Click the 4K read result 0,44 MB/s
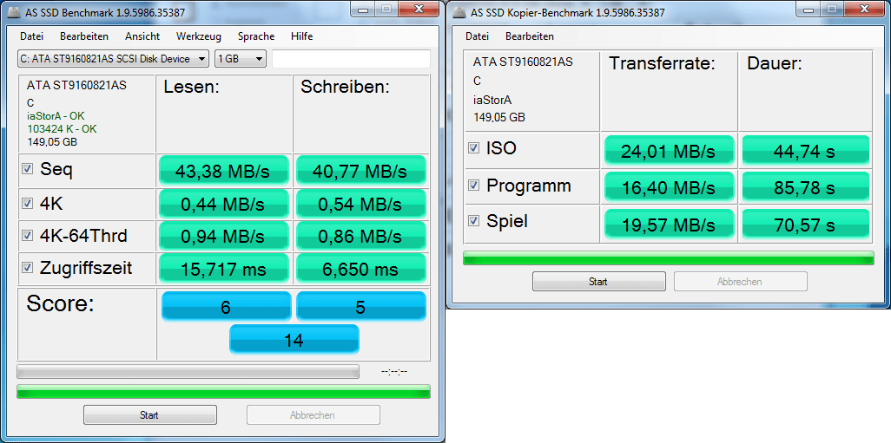This screenshot has width=891, height=443. click(224, 205)
